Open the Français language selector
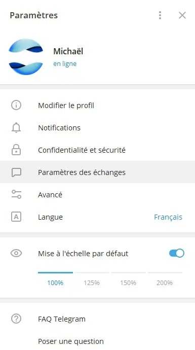This screenshot has width=195, height=350. pyautogui.click(x=168, y=217)
